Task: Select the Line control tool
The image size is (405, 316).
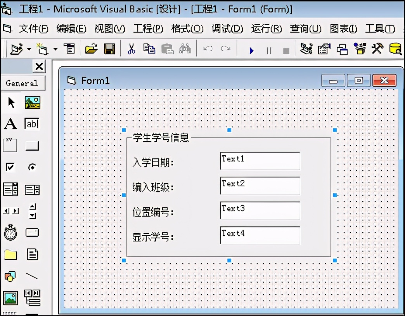Action: [32, 276]
